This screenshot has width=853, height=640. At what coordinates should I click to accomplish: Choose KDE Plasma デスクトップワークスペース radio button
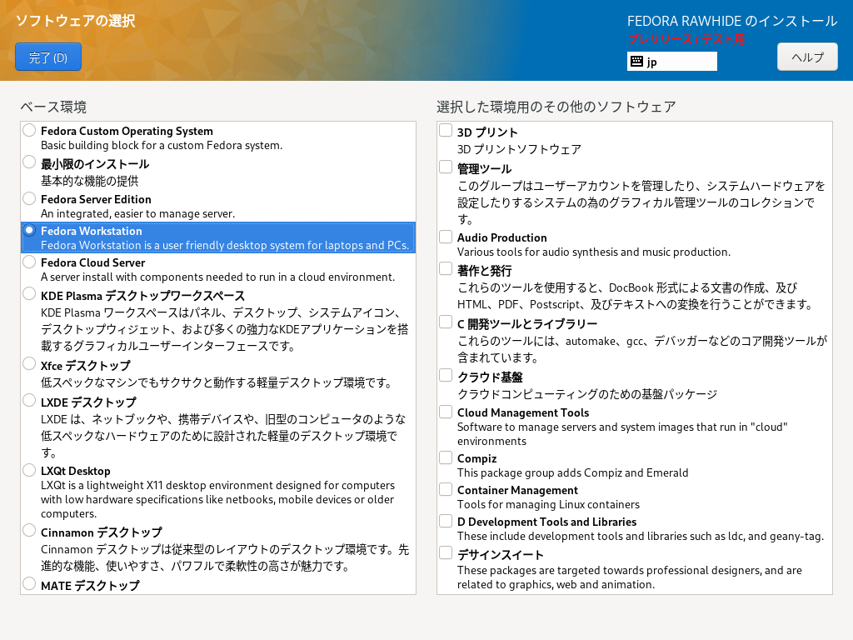pos(29,294)
